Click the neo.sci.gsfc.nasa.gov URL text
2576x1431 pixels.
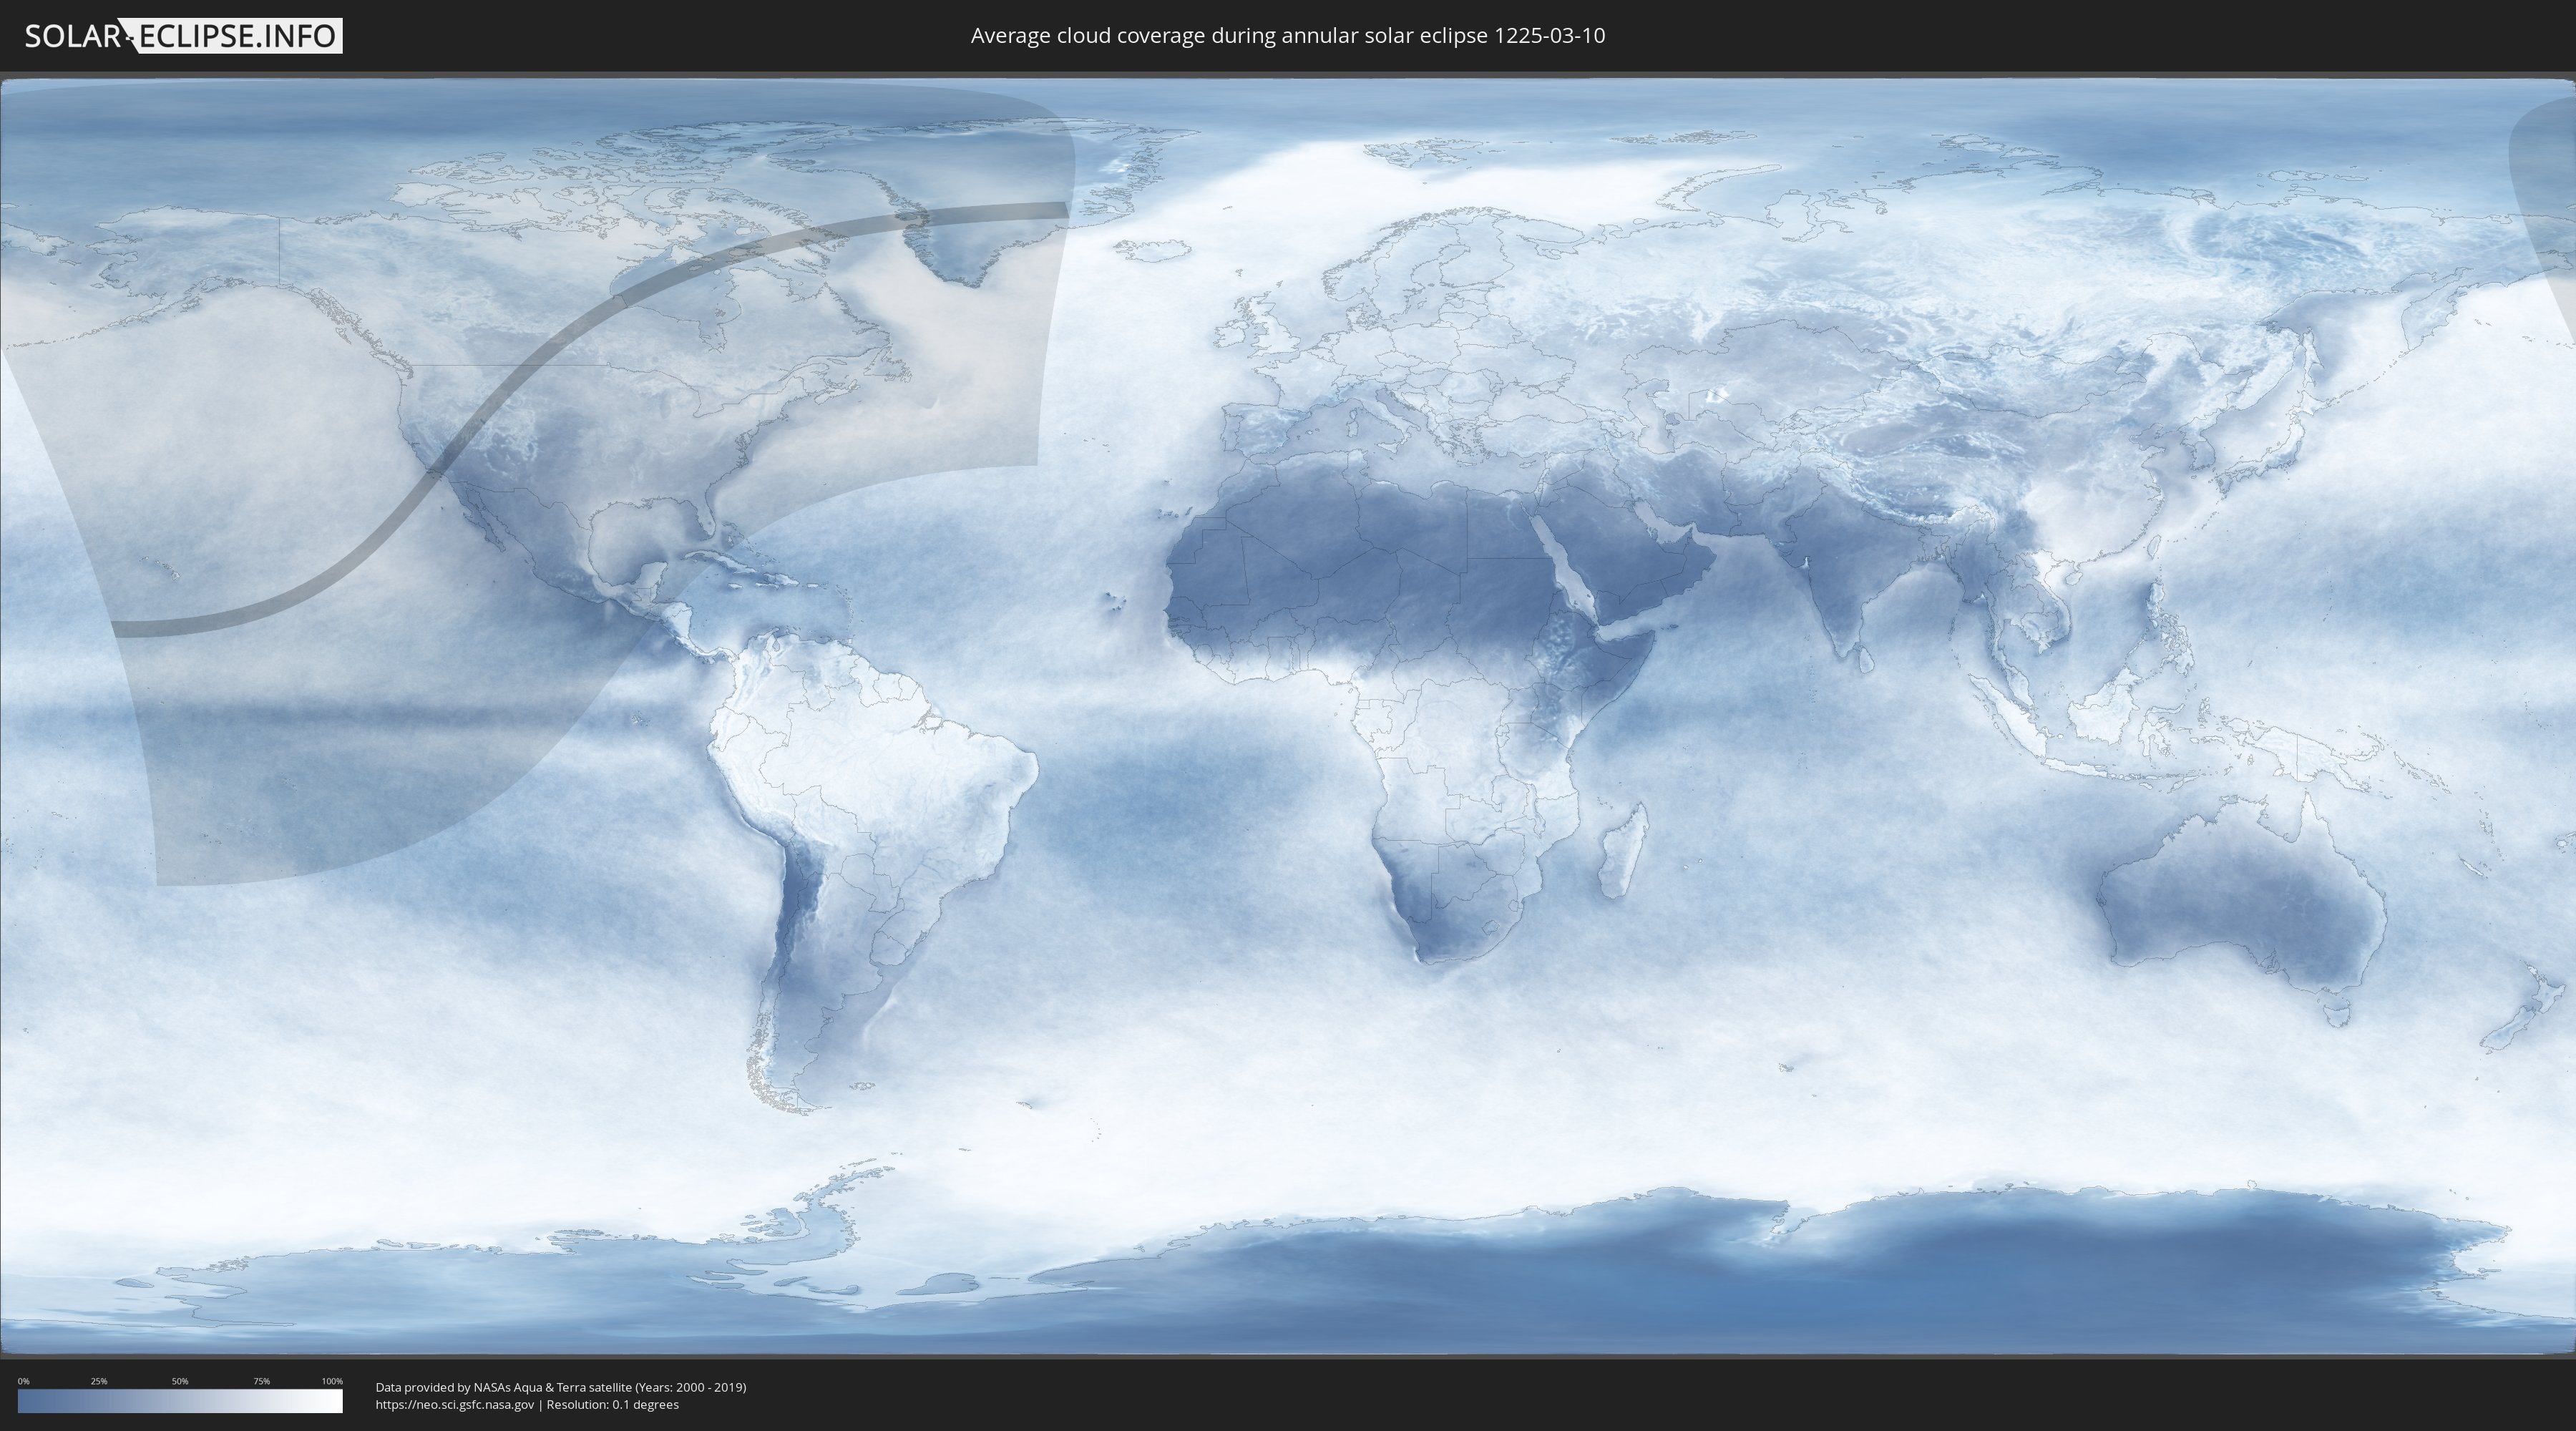(455, 1405)
